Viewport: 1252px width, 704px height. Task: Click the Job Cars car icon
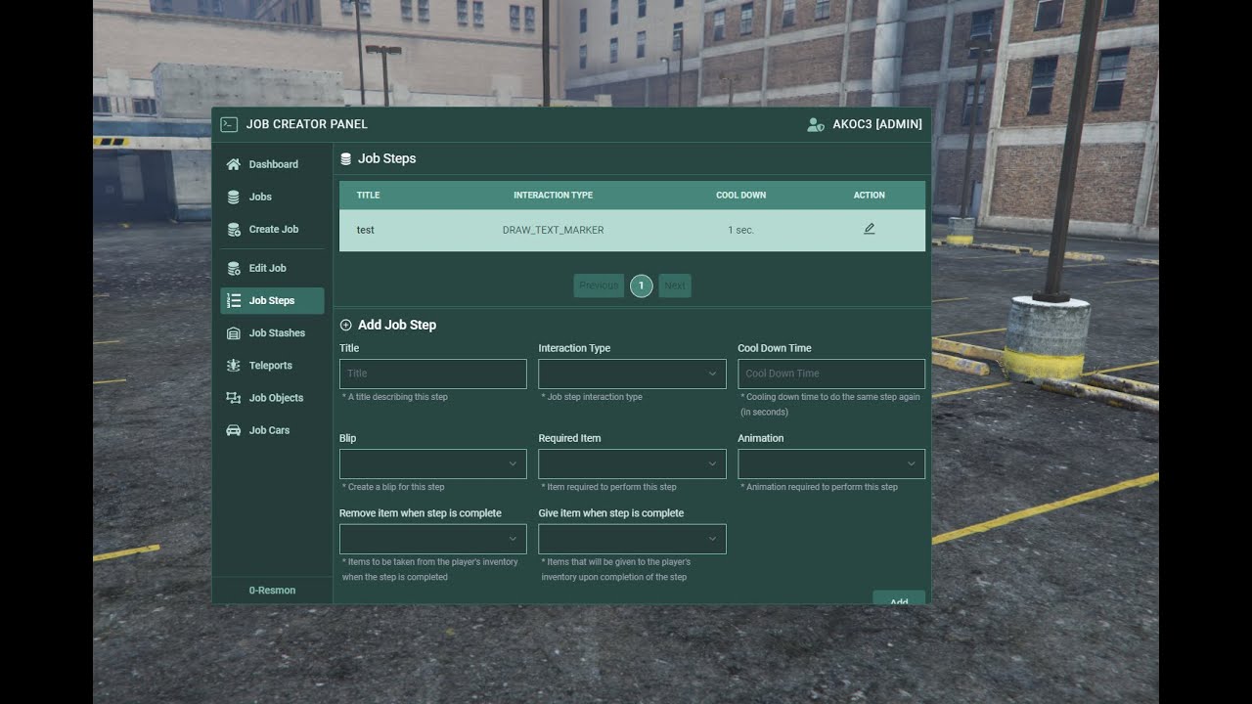(x=233, y=430)
